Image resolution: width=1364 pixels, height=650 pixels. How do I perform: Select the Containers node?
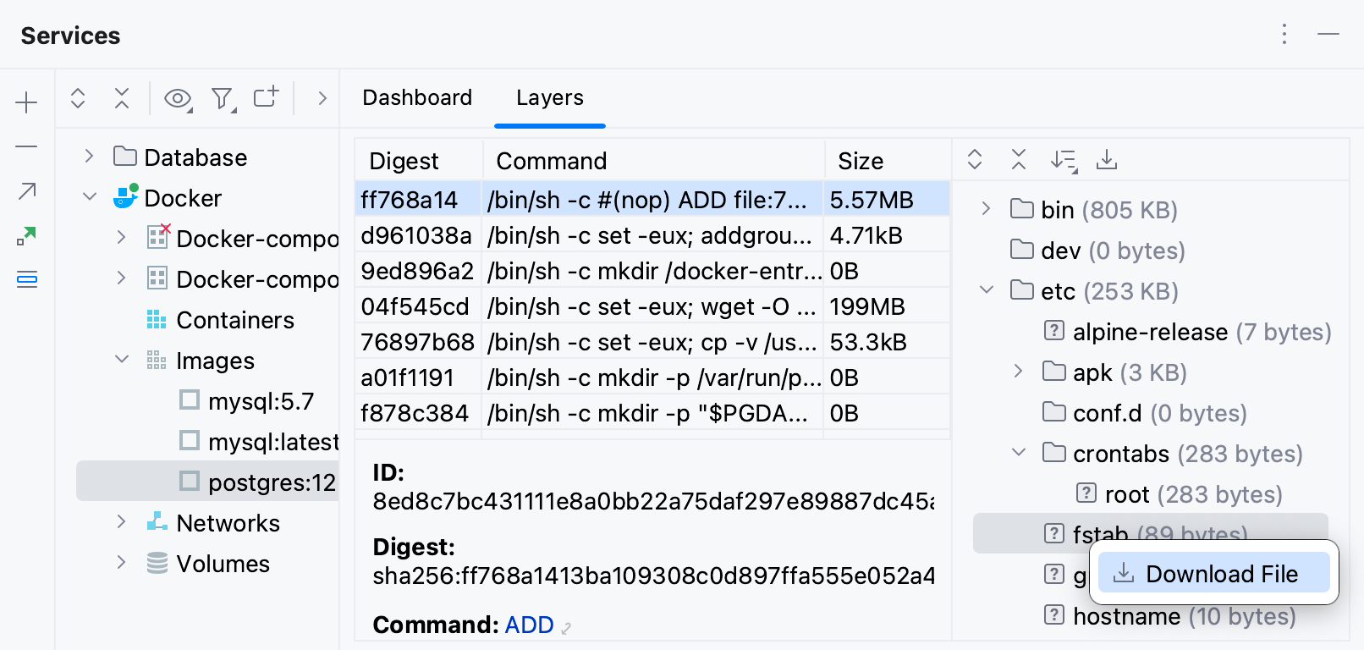235,320
